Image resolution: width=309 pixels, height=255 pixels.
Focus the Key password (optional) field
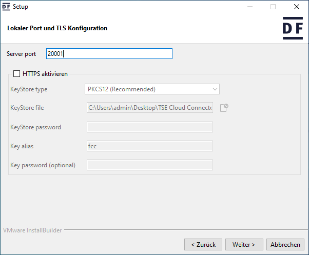pyautogui.click(x=149, y=165)
